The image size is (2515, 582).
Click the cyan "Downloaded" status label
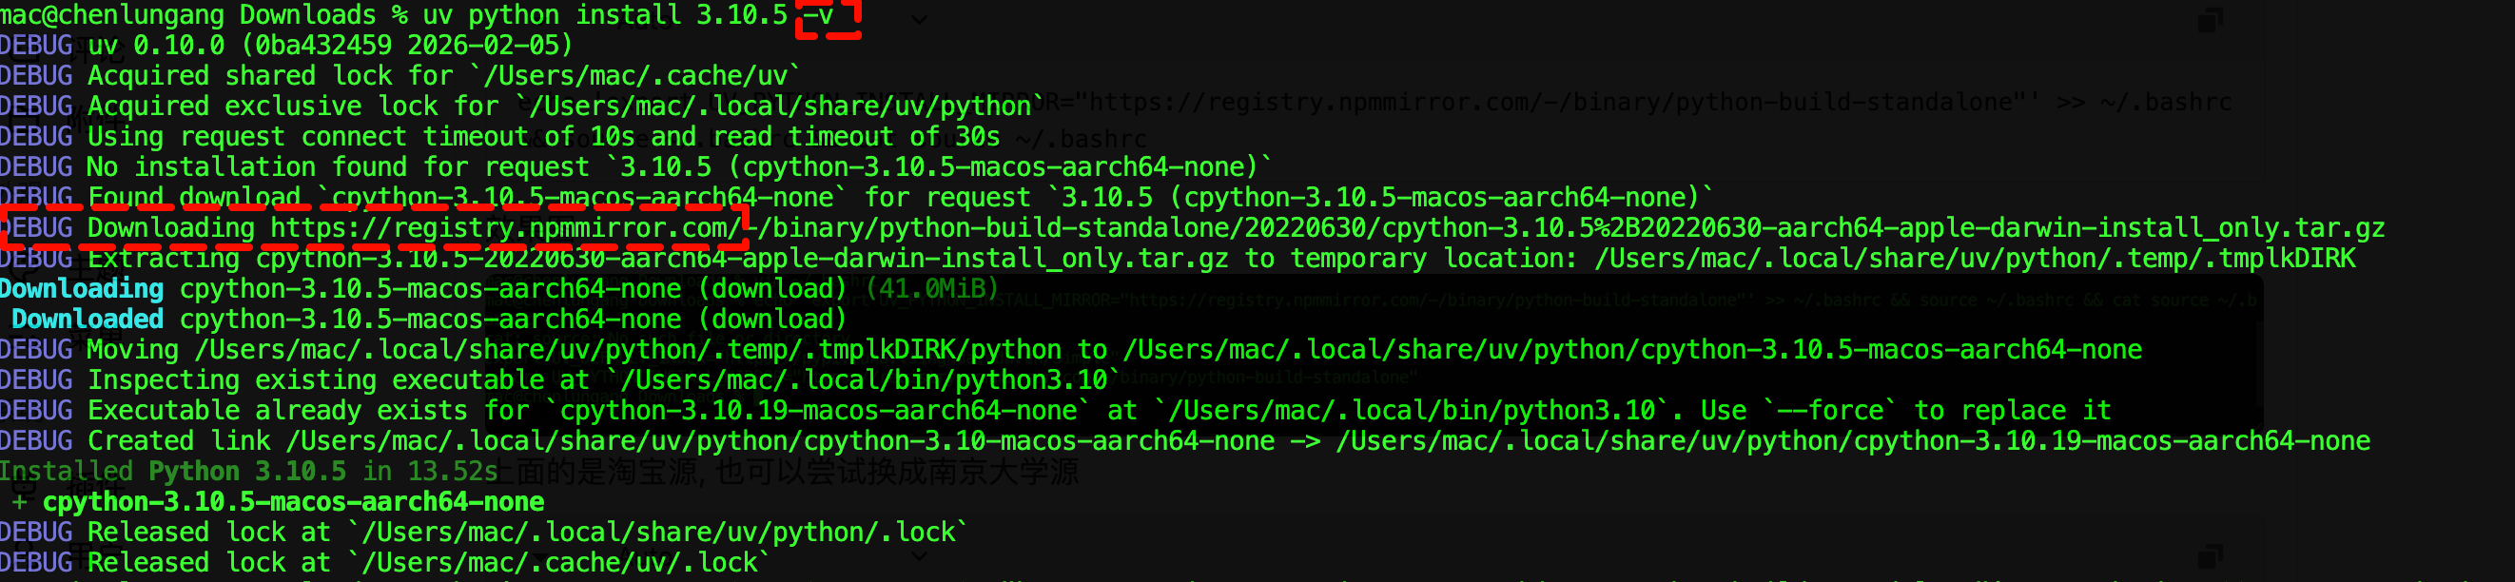pyautogui.click(x=88, y=320)
